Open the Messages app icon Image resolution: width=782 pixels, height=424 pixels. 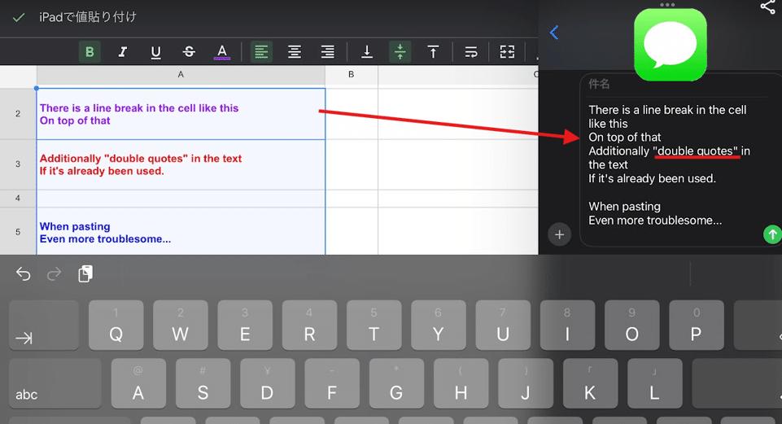(x=671, y=45)
